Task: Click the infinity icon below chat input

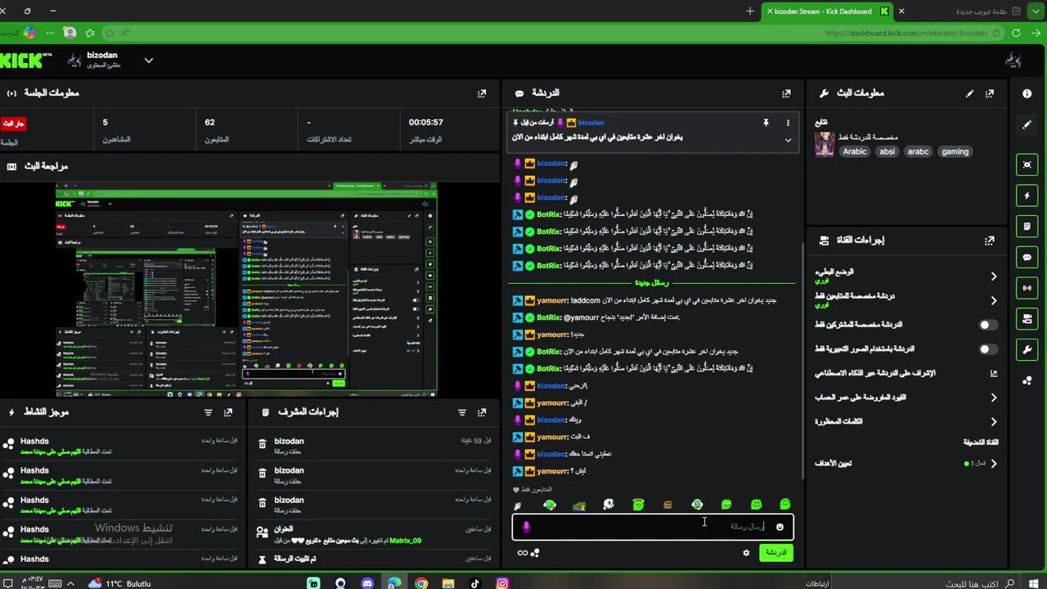Action: [523, 553]
